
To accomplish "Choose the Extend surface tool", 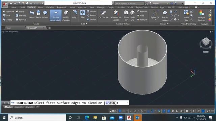I will pyautogui.click(x=91, y=15).
